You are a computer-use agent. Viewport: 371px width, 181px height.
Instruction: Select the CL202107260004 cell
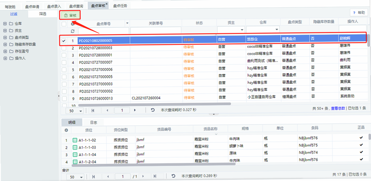[x=156, y=98]
